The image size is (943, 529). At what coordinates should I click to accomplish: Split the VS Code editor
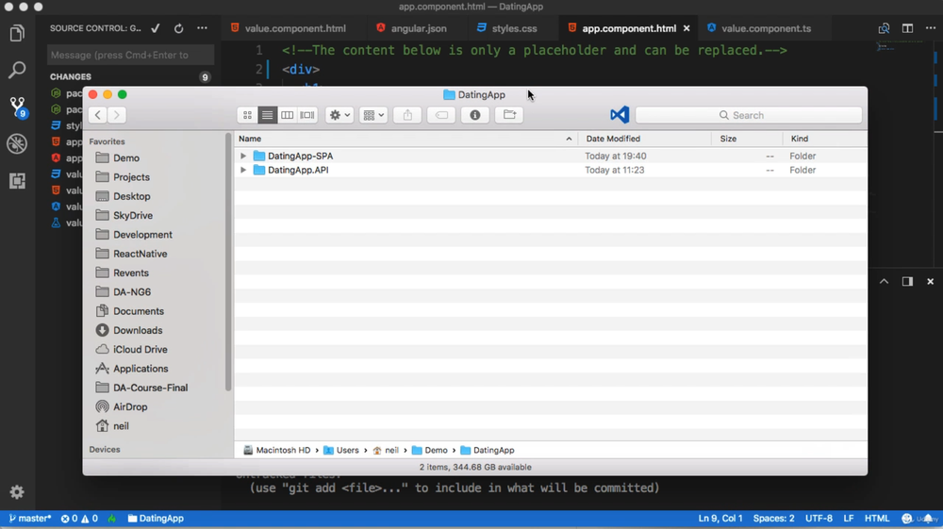907,28
